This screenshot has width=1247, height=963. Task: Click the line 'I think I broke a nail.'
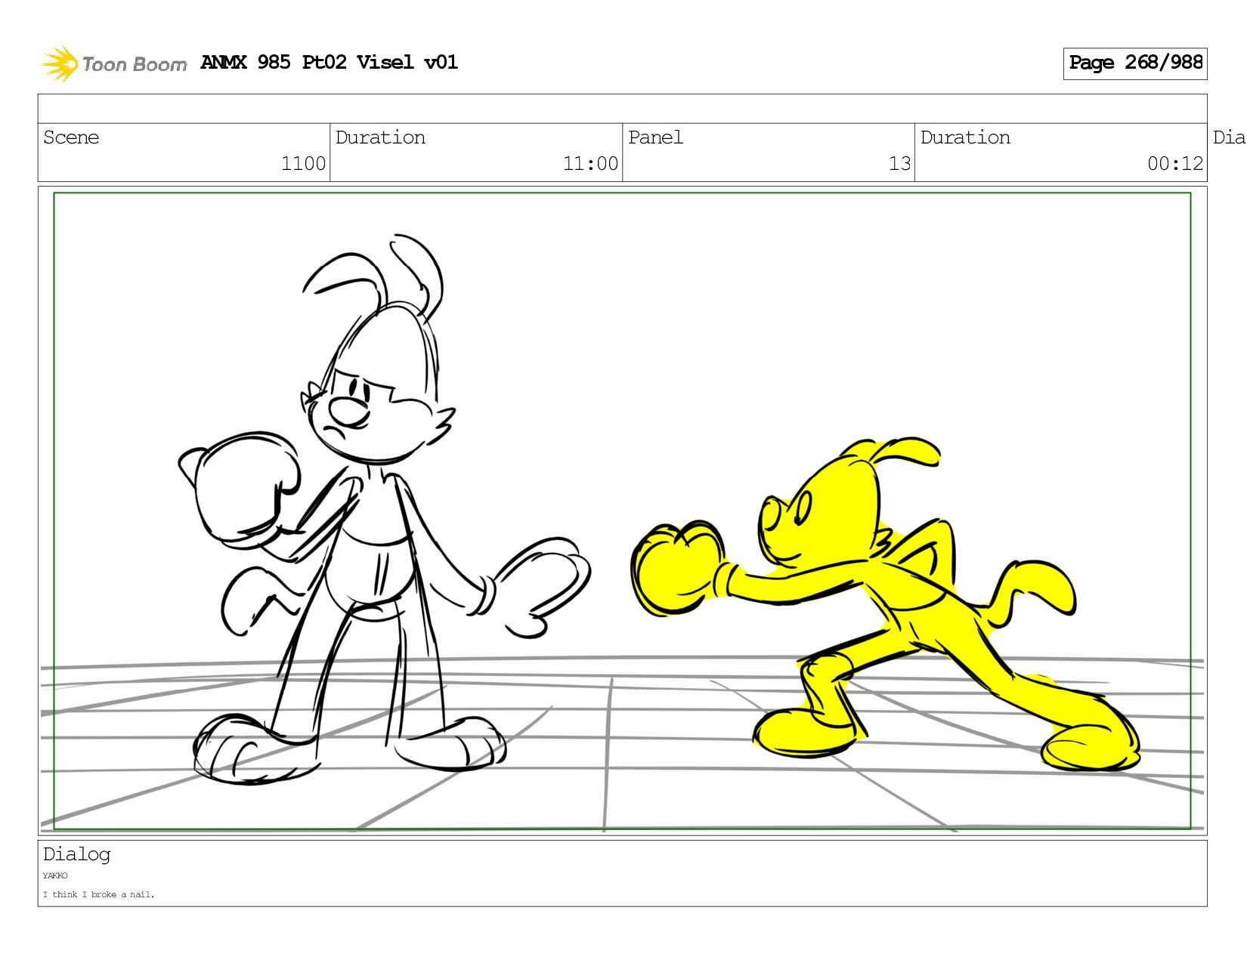tap(98, 894)
